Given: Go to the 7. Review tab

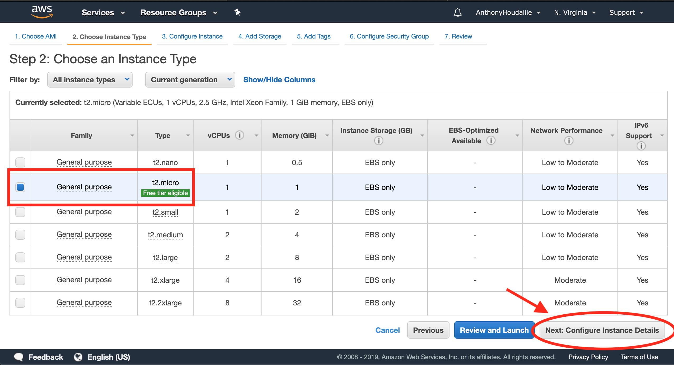Looking at the screenshot, I should pos(458,36).
